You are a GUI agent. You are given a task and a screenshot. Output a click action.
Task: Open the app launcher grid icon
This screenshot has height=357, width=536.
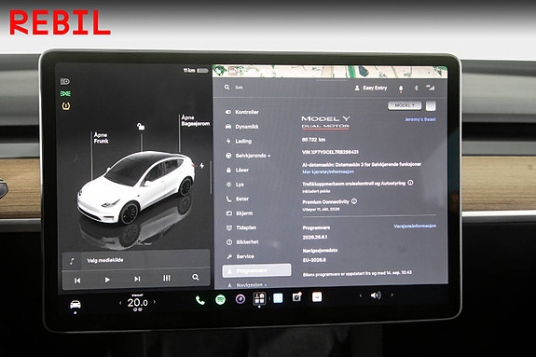pyautogui.click(x=259, y=298)
